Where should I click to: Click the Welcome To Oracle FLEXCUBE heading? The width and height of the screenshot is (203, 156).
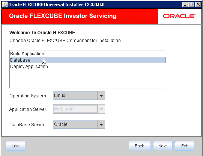tap(42, 33)
